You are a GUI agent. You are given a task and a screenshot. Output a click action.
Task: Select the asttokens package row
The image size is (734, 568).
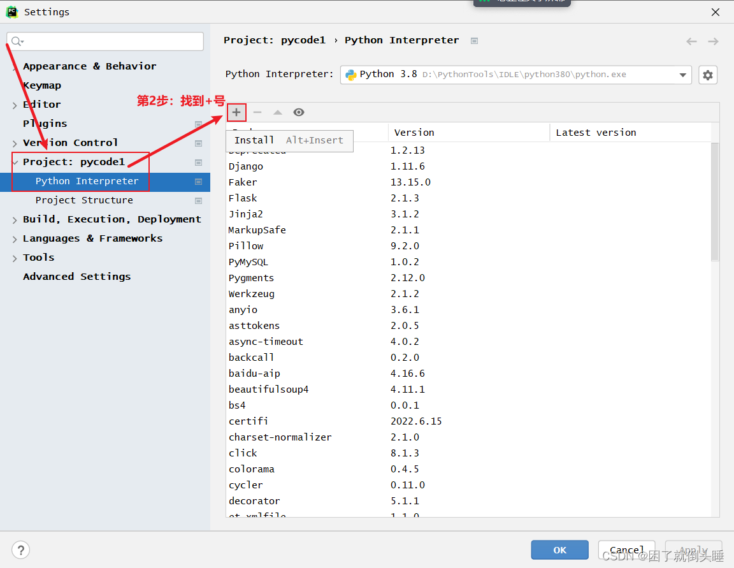[x=468, y=326]
